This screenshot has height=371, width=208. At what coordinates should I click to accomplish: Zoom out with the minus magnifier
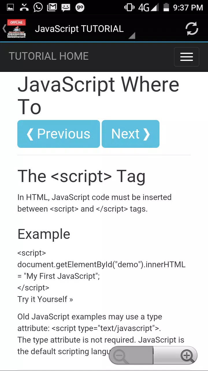click(120, 356)
